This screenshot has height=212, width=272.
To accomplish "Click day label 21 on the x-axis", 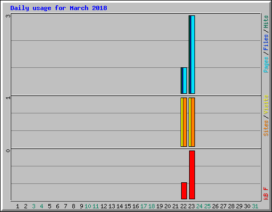I will click(175, 206).
